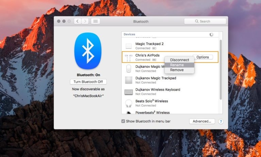Select Magic Trackpad 2 device name

point(149,44)
